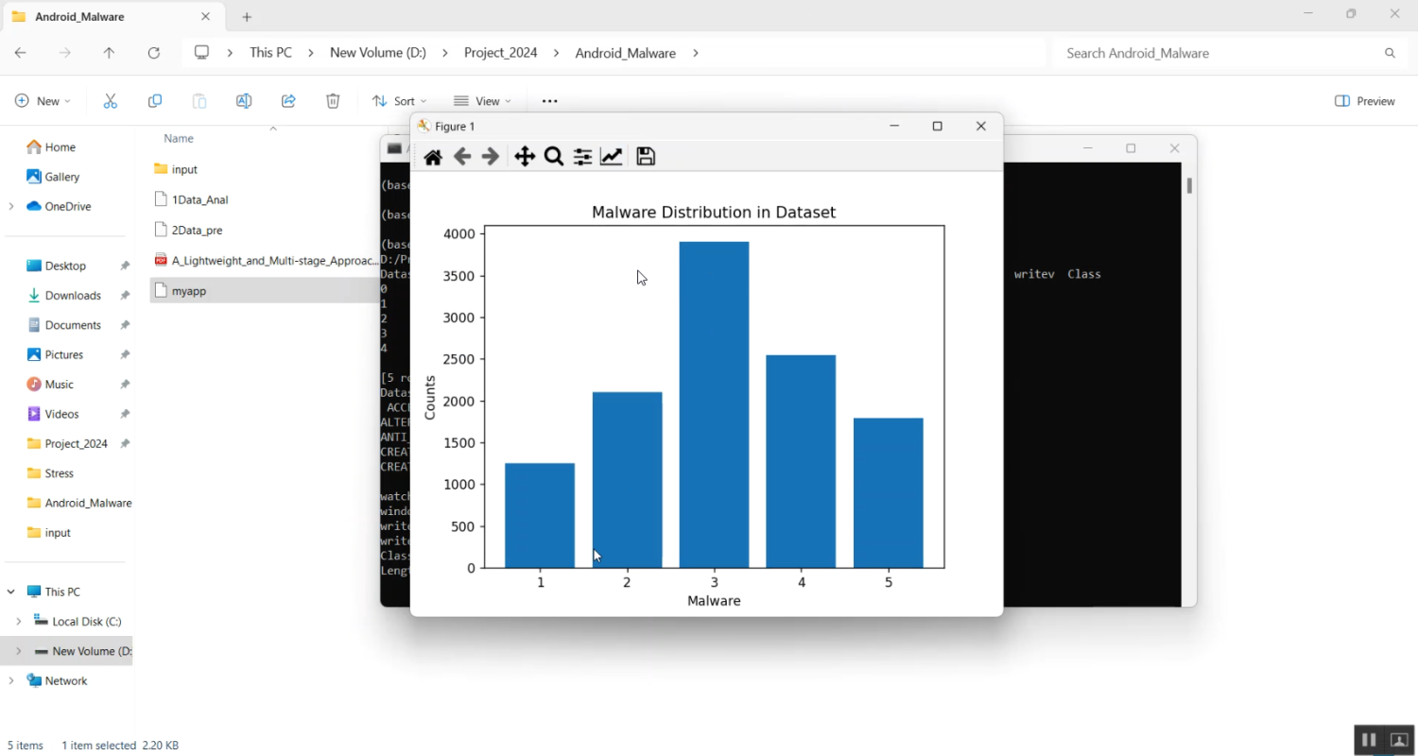Select the Pan tool in the figure toolbar
Viewport: 1418px width, 756px height.
coord(524,156)
